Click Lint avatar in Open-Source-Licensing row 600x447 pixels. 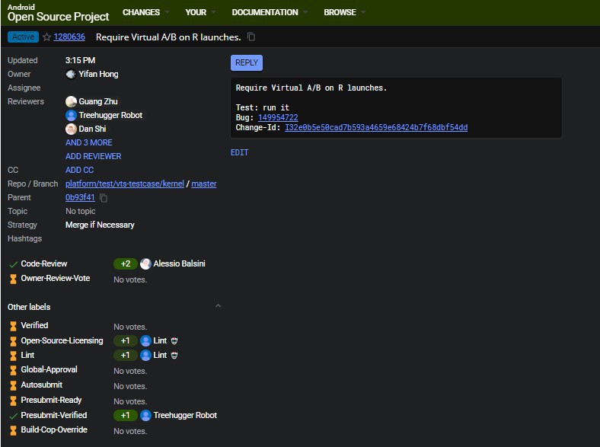(x=145, y=340)
